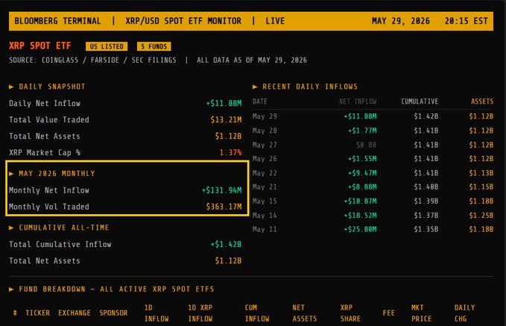Click Monthly Vol Traded $363.17M
Screen dimensions: 506x326
click(224, 207)
